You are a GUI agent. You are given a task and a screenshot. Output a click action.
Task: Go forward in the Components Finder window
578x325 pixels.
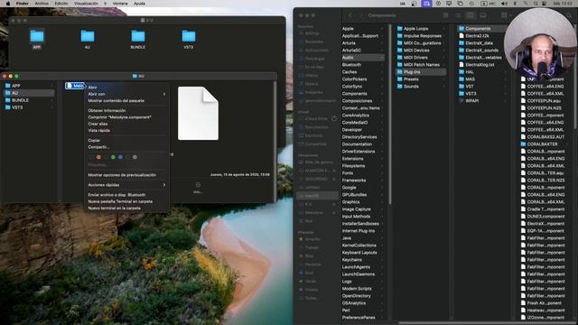coord(361,15)
